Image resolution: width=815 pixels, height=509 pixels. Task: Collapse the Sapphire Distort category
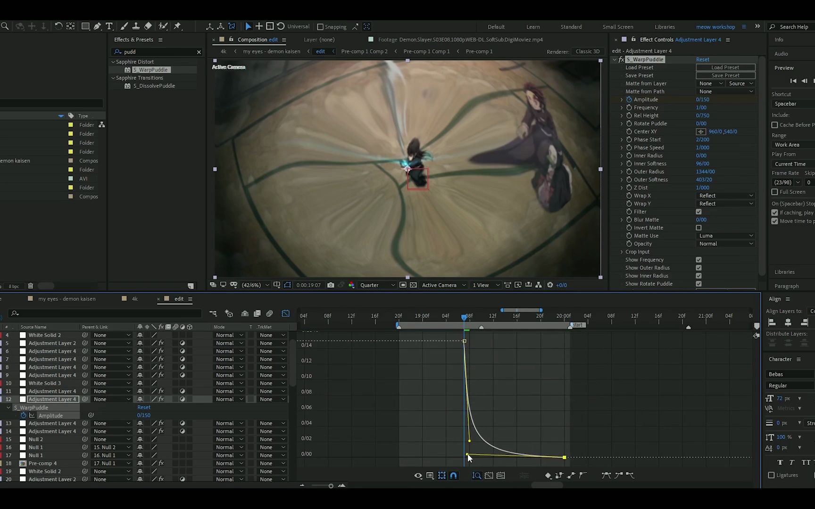click(x=113, y=62)
